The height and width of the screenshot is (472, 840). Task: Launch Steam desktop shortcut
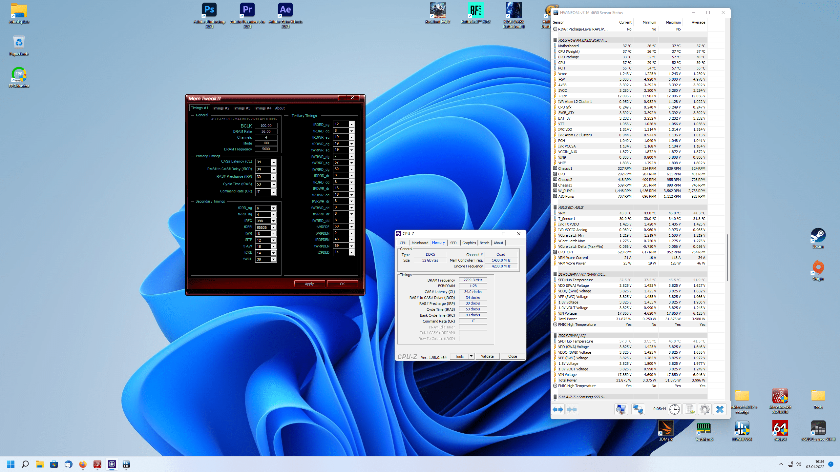(x=818, y=238)
